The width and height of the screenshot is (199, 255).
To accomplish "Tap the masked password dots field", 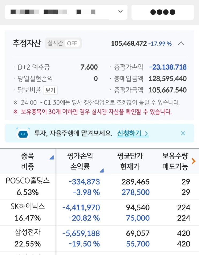I will pyautogui.click(x=163, y=12).
